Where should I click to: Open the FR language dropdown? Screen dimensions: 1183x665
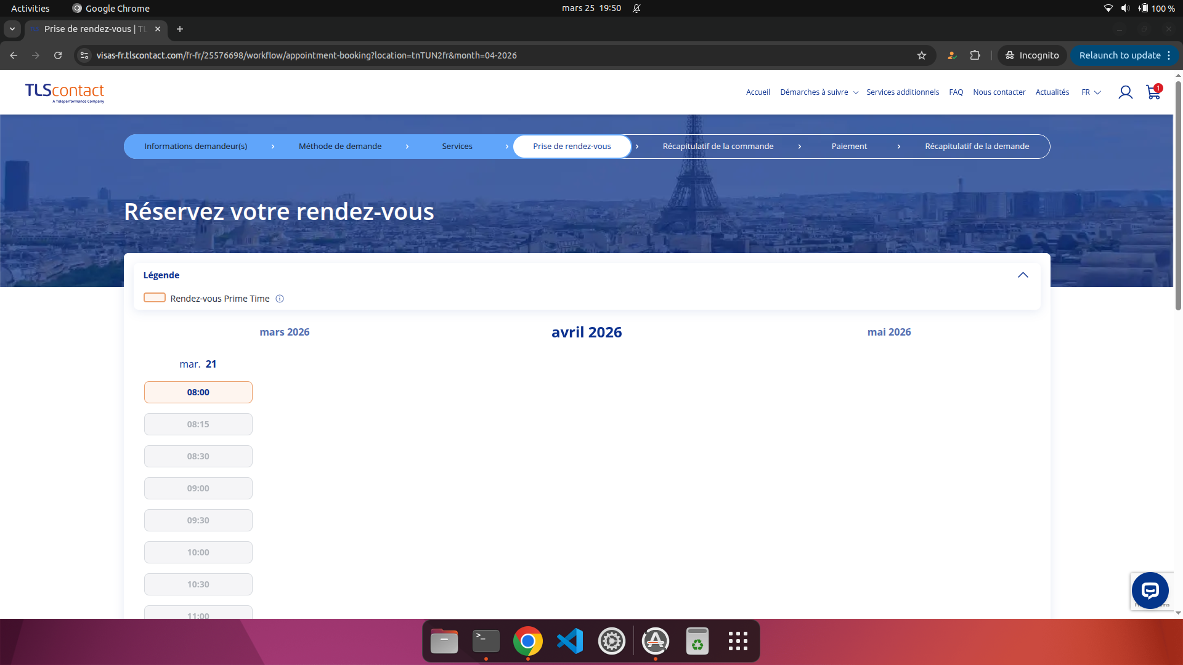point(1091,92)
